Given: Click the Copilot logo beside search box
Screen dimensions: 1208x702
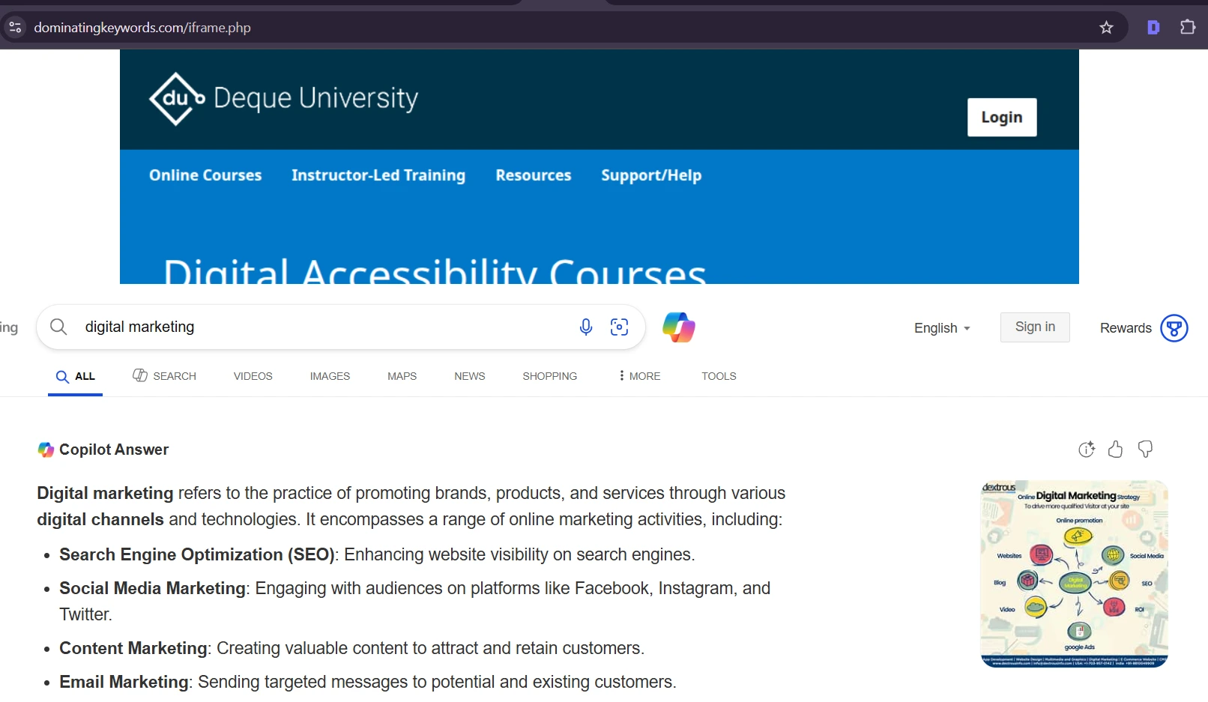Looking at the screenshot, I should point(679,327).
